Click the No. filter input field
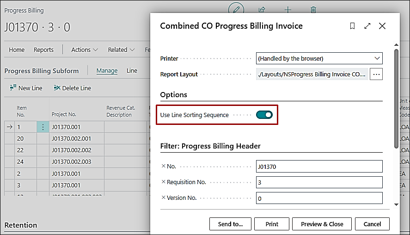The height and width of the screenshot is (235, 410). coord(319,167)
